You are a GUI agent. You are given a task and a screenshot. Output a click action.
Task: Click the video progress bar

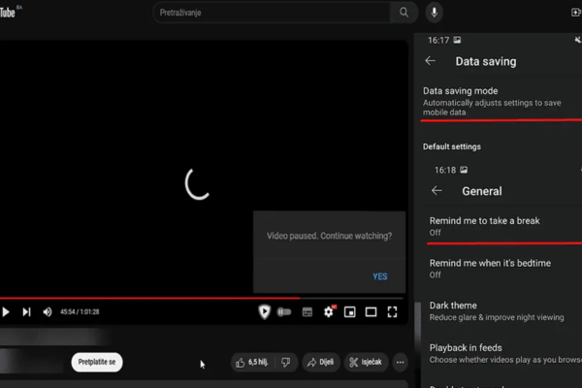tap(202, 298)
